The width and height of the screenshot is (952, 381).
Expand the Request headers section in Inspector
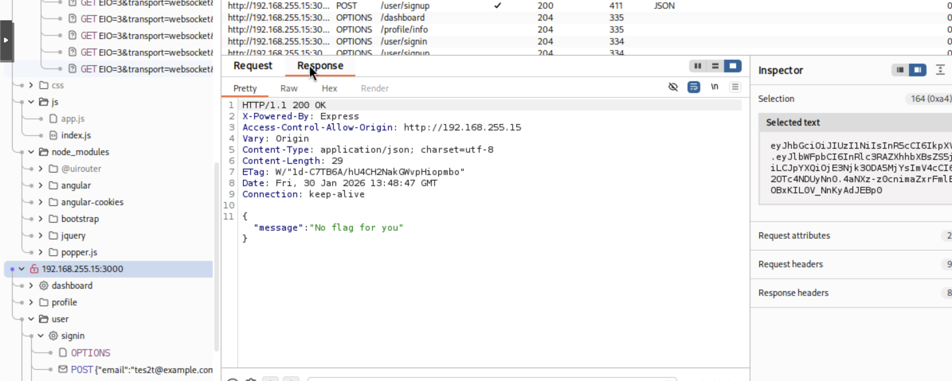[x=790, y=264]
